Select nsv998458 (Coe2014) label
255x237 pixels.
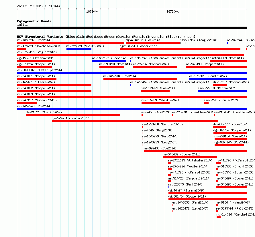tap(115, 64)
